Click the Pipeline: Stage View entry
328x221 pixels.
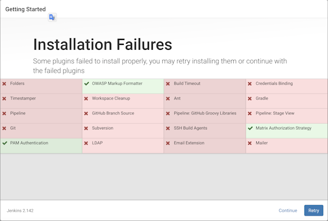pos(287,116)
